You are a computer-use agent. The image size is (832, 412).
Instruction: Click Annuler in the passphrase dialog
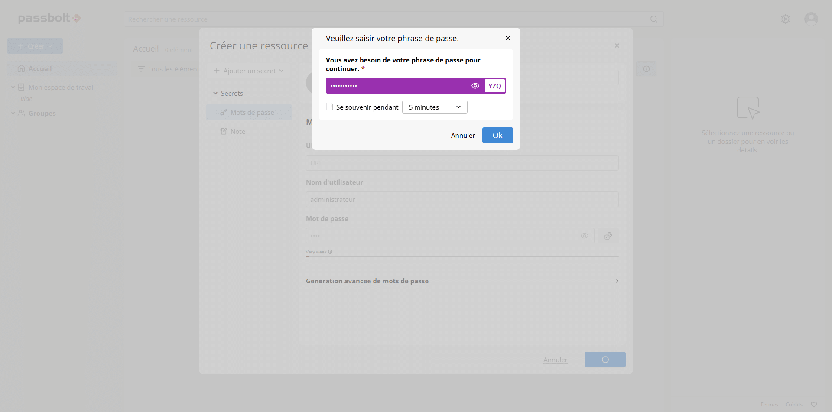click(463, 136)
